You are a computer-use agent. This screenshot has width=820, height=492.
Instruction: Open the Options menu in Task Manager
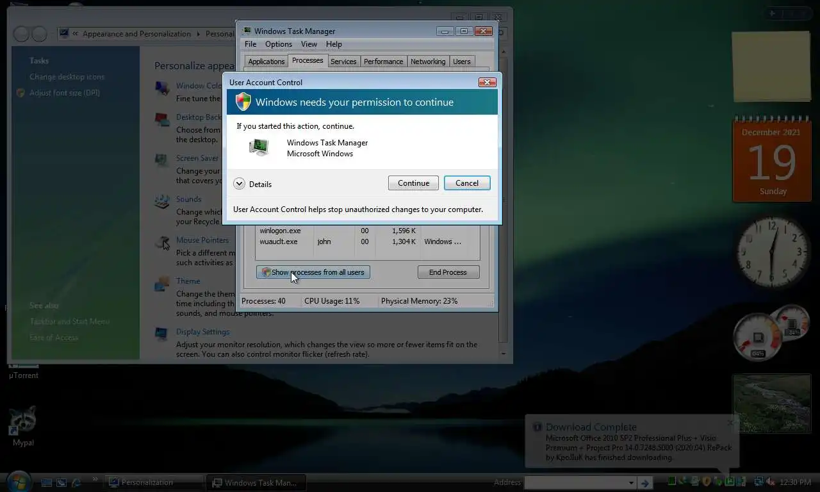279,44
